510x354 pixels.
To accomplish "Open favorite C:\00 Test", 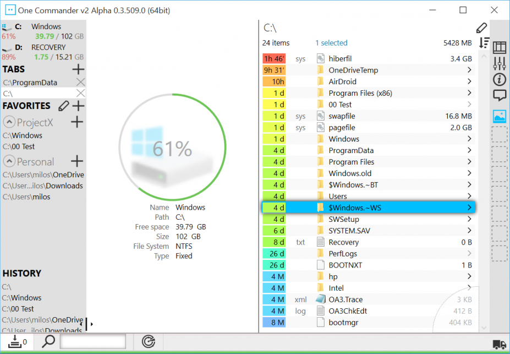I will pos(19,146).
